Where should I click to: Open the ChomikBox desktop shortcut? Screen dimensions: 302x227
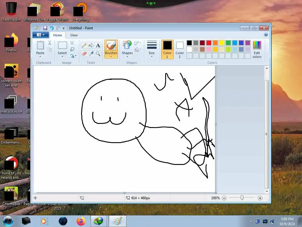[12, 196]
